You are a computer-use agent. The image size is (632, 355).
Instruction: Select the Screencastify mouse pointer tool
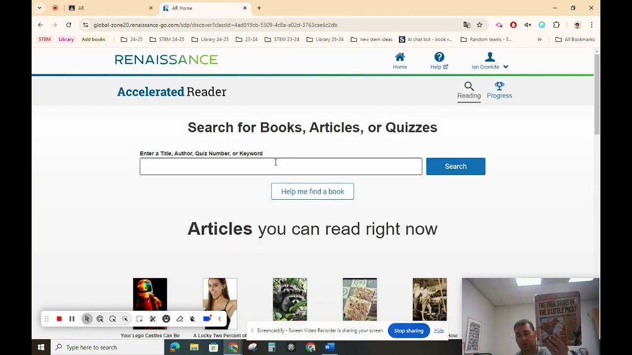pyautogui.click(x=87, y=319)
